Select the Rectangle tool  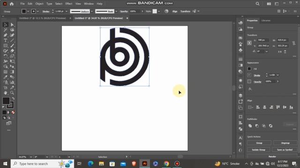click(x=5, y=46)
